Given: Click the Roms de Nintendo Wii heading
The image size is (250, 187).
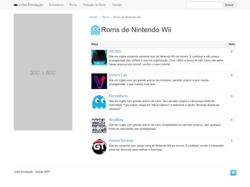Looking at the screenshot, I should [136, 30].
